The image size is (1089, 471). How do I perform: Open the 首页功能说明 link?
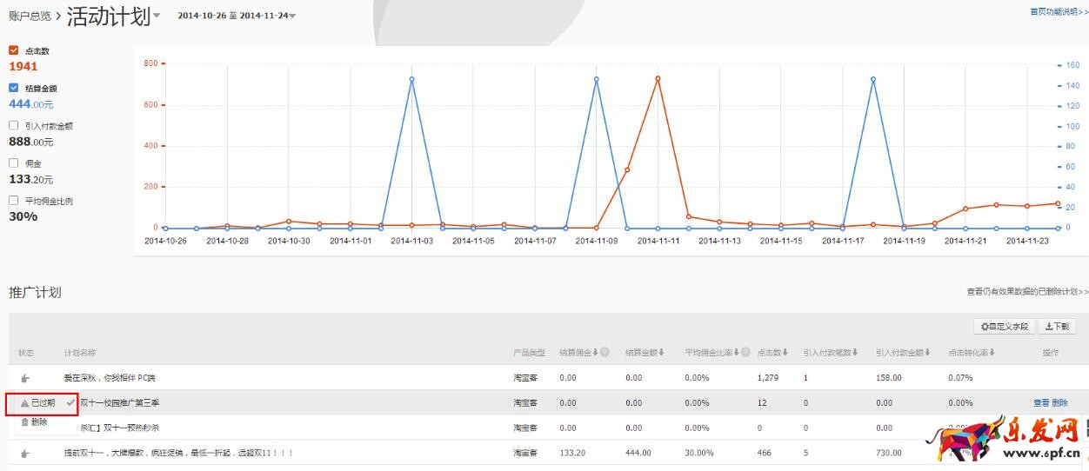click(x=1058, y=12)
